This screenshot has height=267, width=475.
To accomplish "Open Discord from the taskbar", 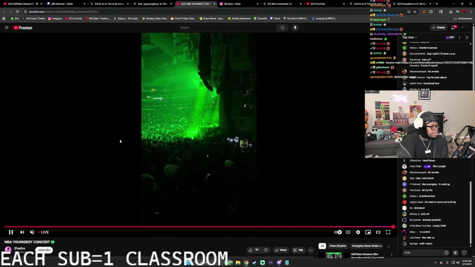I will click(x=279, y=263).
